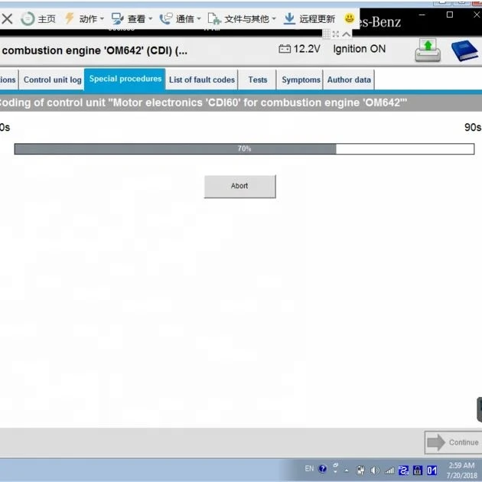Image resolution: width=482 pixels, height=482 pixels.
Task: Click the 'Ignition ON' status text
Action: coord(360,49)
